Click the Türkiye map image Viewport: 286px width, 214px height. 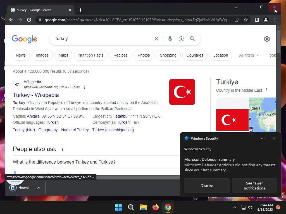point(263,115)
